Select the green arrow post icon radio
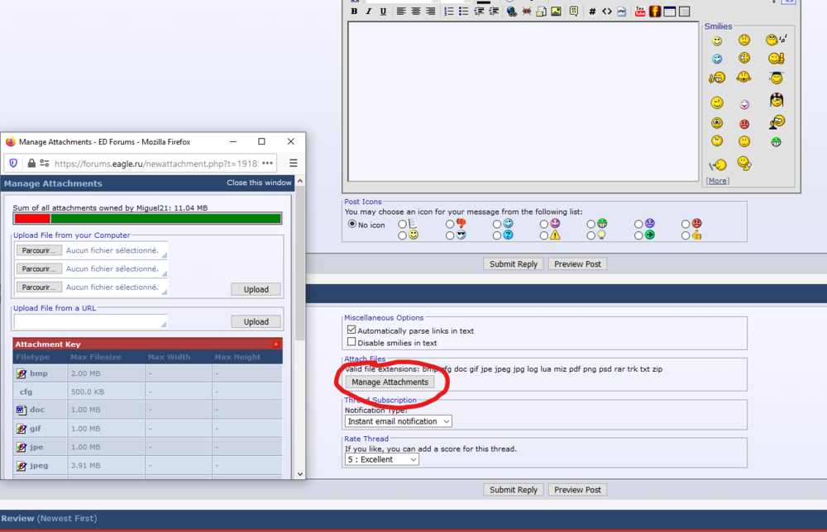This screenshot has height=532, width=827. (x=638, y=235)
